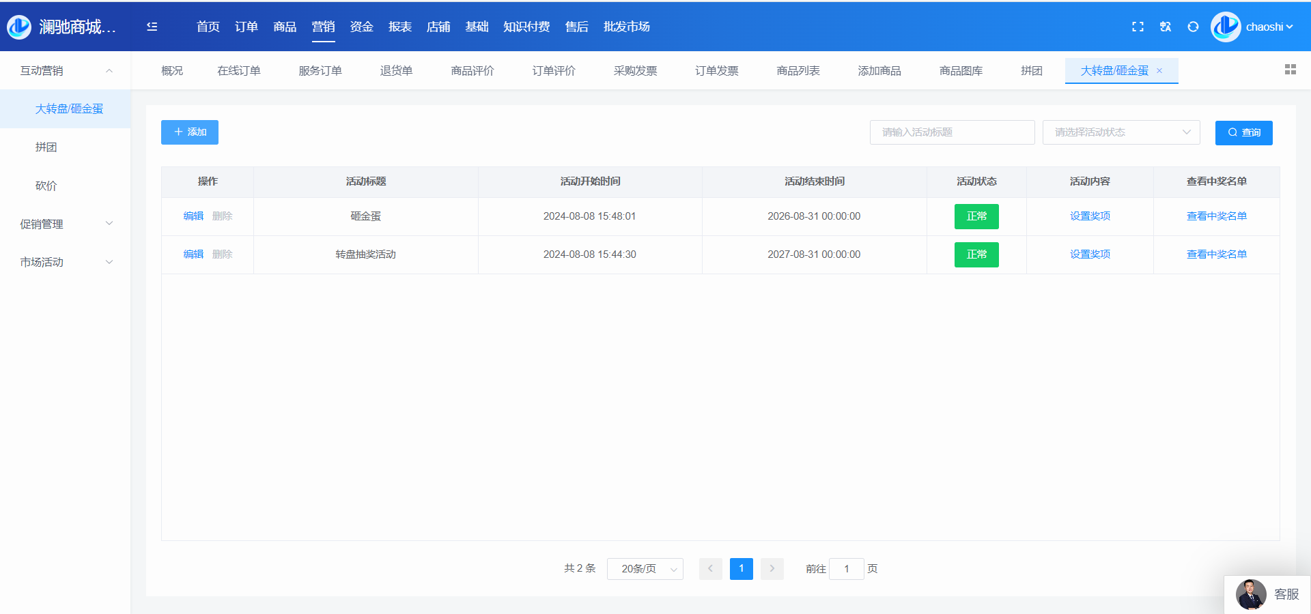
Task: Open the chaoshi user account dropdown
Action: 1268,27
